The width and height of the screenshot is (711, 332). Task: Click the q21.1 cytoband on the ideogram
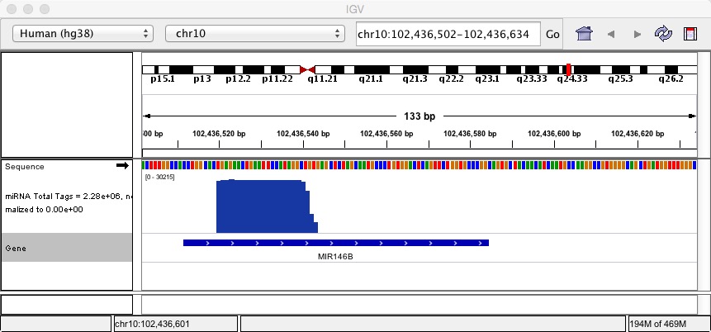pyautogui.click(x=370, y=70)
